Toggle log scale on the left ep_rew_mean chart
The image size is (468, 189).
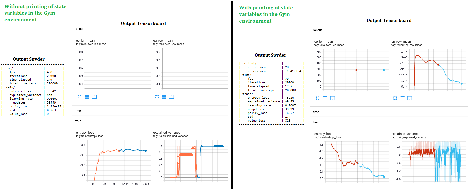(164, 97)
